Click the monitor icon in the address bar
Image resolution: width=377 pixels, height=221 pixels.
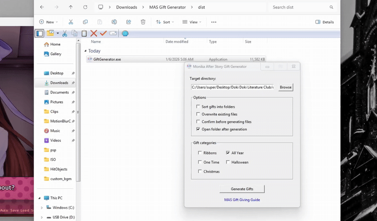[101, 7]
